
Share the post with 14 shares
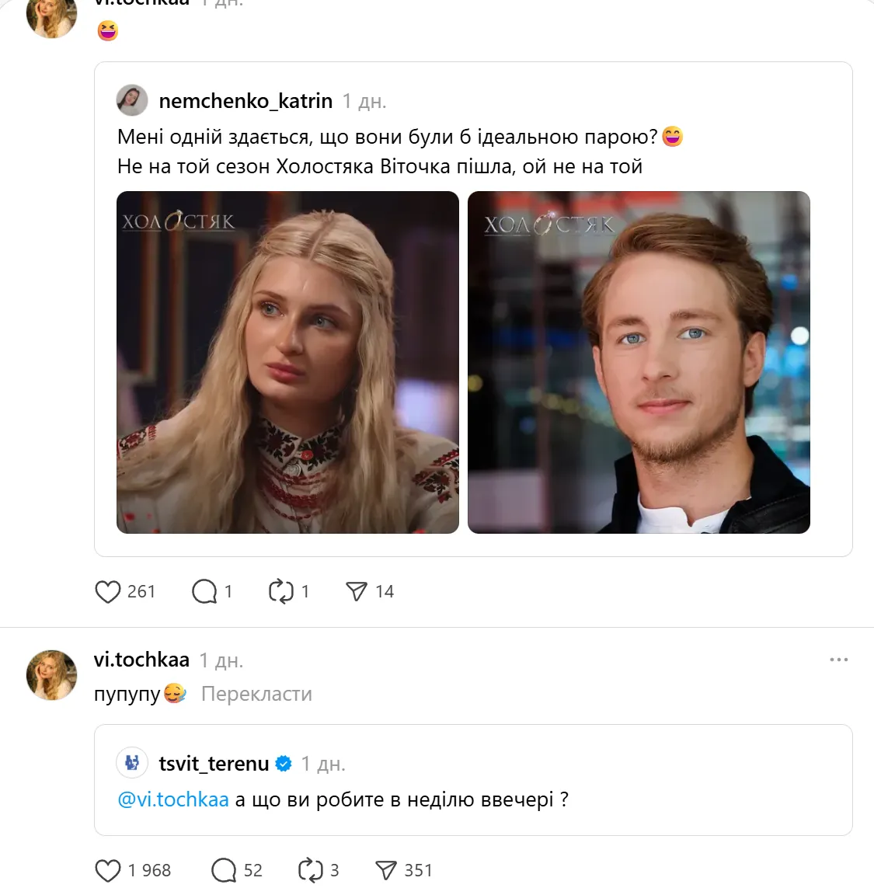coord(356,592)
